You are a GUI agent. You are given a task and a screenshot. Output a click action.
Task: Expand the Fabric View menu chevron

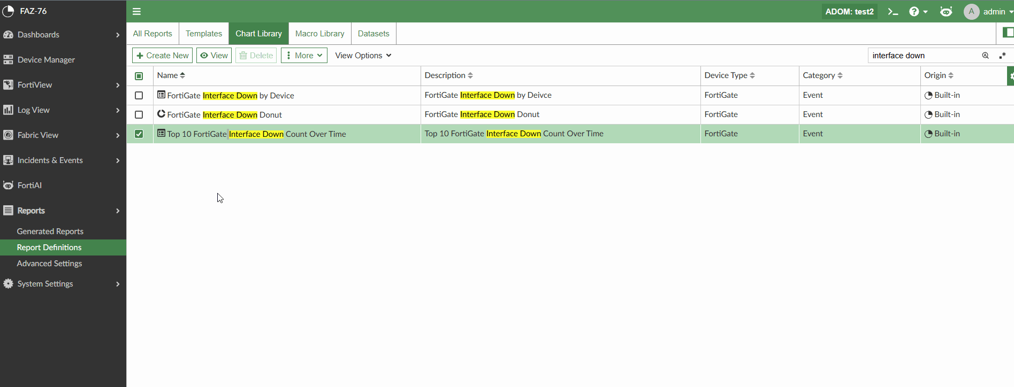tap(118, 135)
